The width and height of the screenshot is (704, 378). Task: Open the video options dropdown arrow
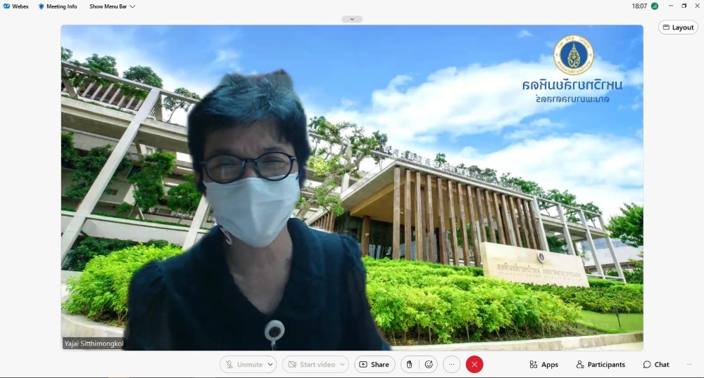(342, 365)
